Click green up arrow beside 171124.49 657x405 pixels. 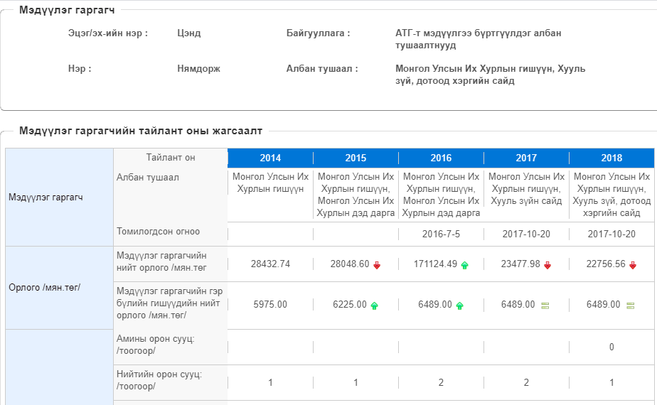(464, 265)
